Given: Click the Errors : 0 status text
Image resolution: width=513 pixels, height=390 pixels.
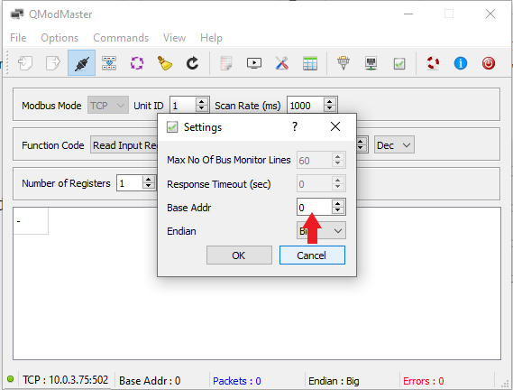Looking at the screenshot, I should 424,381.
